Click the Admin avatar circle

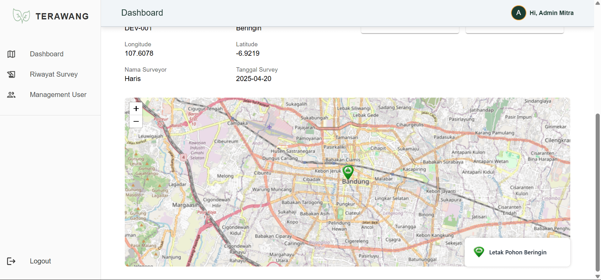coord(519,13)
